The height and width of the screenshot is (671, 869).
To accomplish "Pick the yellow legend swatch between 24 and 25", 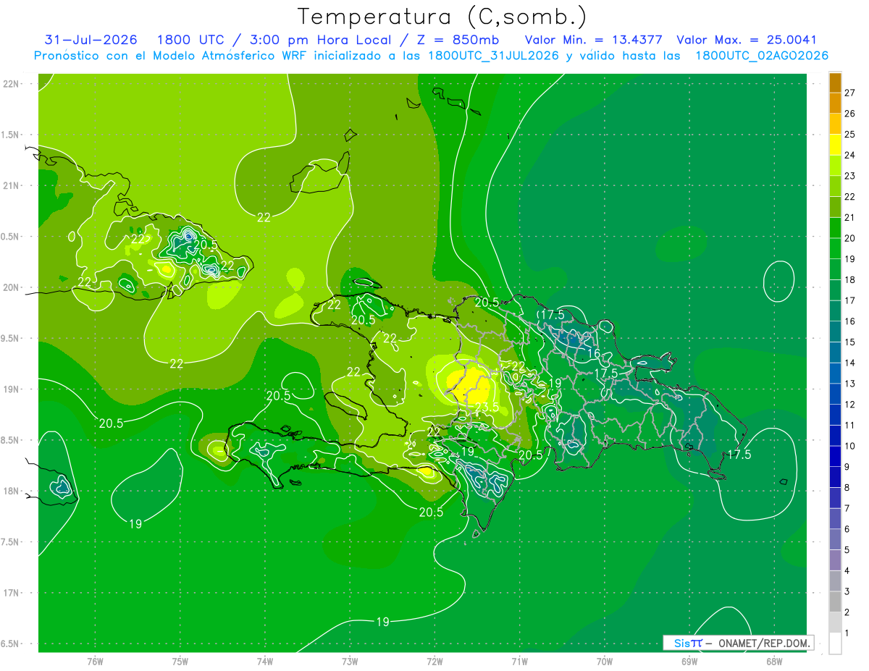I will 835,144.
